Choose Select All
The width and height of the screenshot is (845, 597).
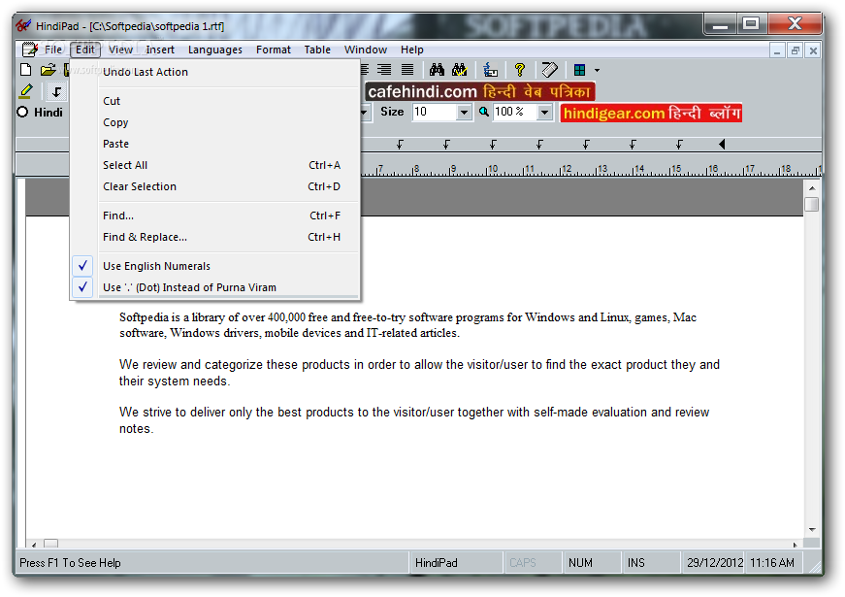tap(214, 165)
